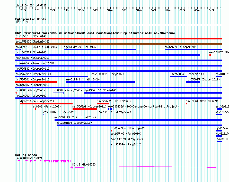Click the esv29801 small red feature glyph
Viewport: 229px width, 182px height.
point(187,104)
